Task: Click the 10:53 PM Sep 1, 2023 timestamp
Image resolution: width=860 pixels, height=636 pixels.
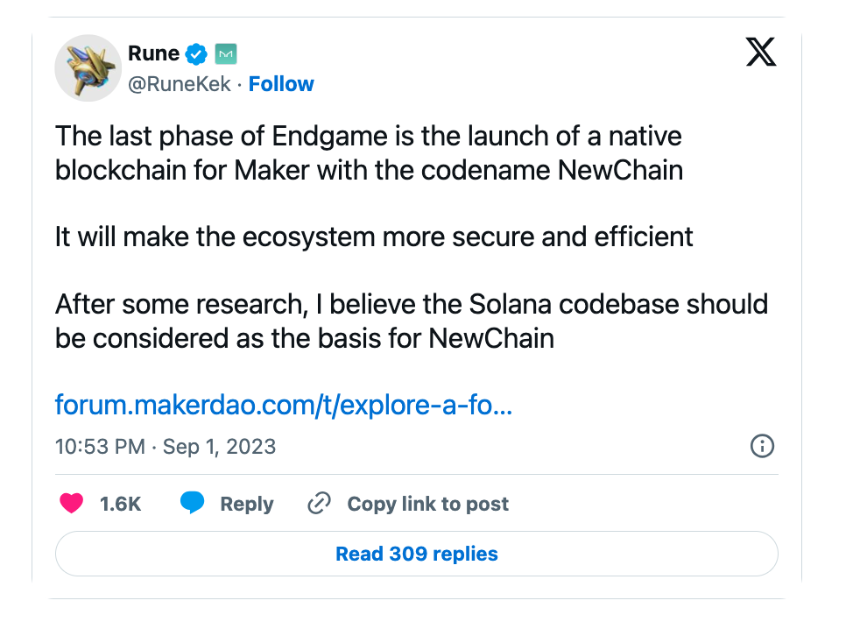Action: (x=166, y=447)
